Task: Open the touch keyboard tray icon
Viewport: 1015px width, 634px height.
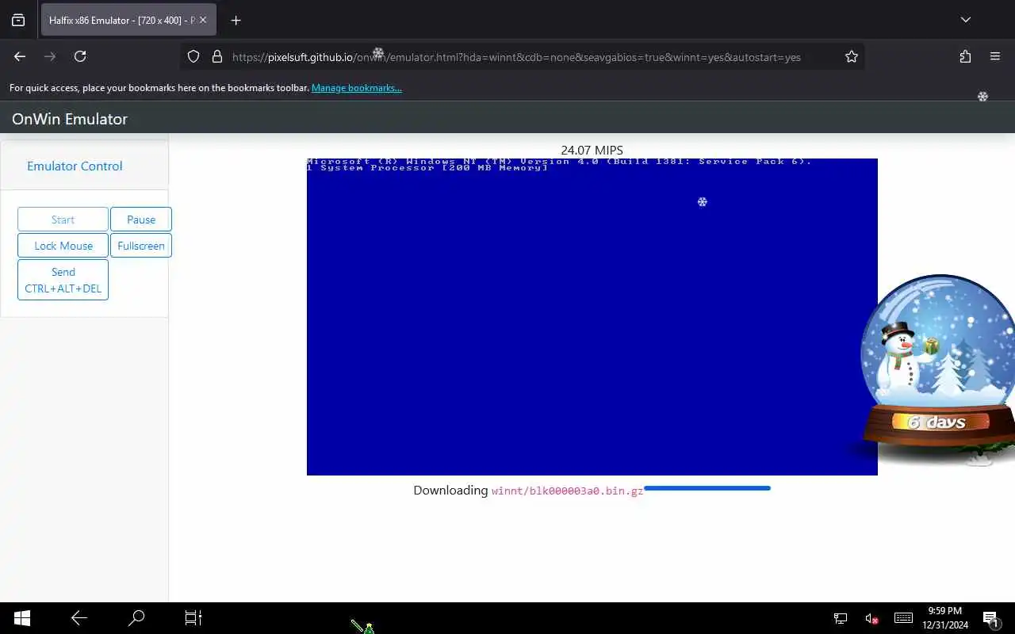Action: tap(903, 618)
